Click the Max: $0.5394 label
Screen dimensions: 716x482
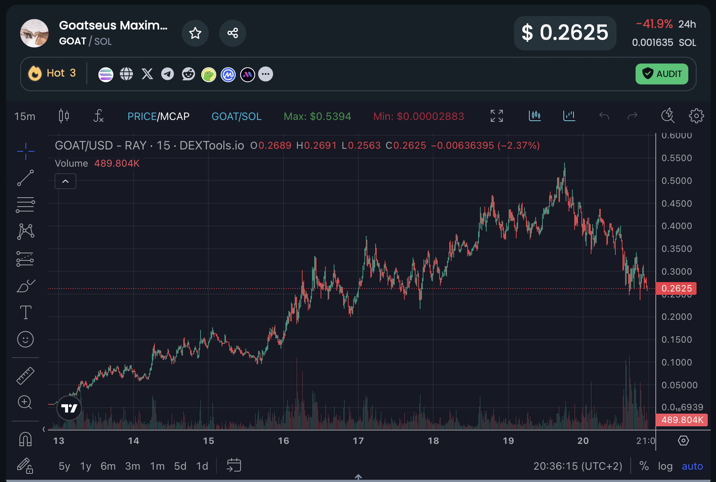pos(317,116)
